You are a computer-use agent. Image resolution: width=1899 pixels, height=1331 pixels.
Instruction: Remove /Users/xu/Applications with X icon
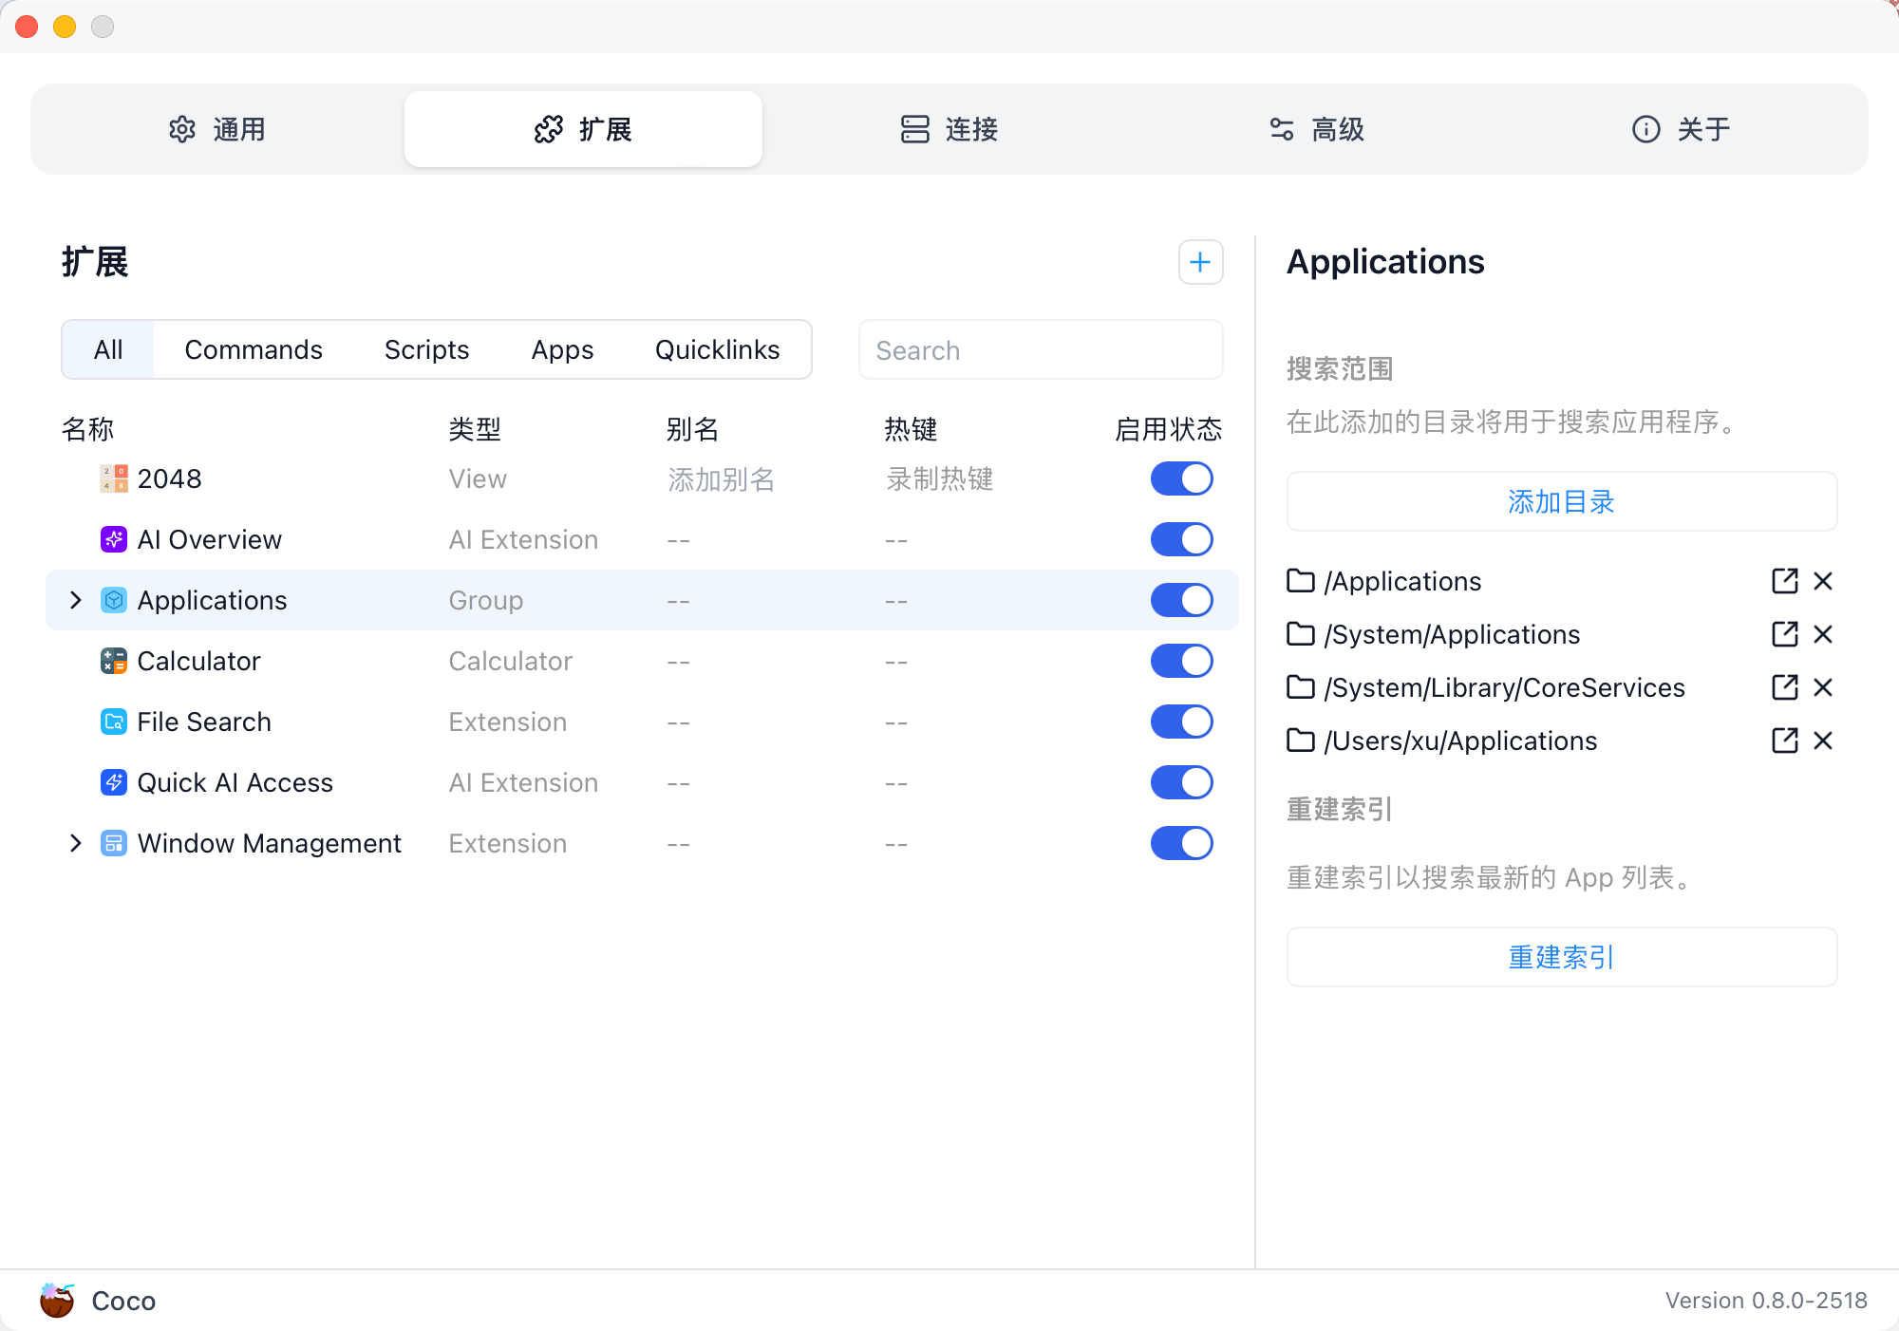[x=1822, y=740]
